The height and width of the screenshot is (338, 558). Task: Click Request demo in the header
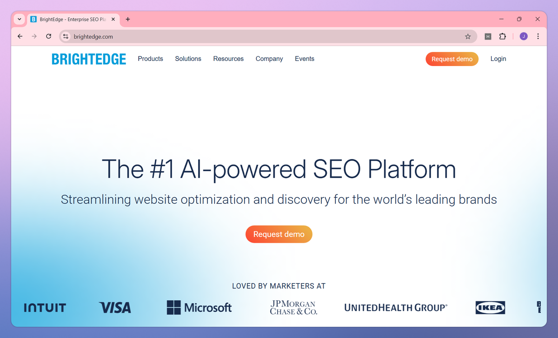tap(452, 59)
